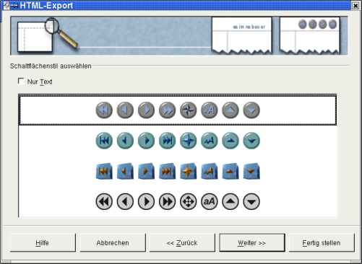Cancel with the Abbrechen button
362x264 pixels.
pyautogui.click(x=113, y=243)
